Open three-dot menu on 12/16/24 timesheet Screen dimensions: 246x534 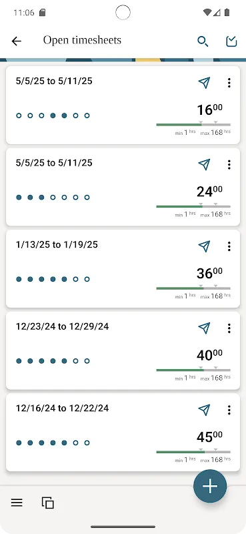click(229, 410)
